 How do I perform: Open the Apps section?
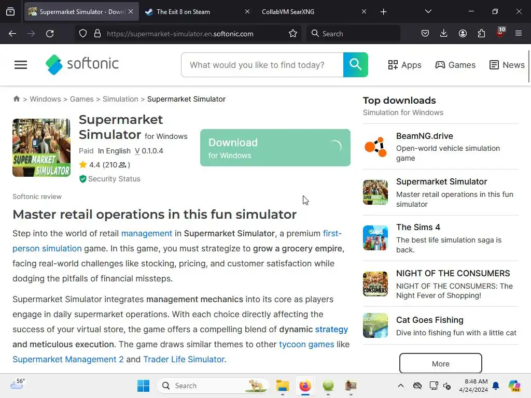pyautogui.click(x=404, y=65)
